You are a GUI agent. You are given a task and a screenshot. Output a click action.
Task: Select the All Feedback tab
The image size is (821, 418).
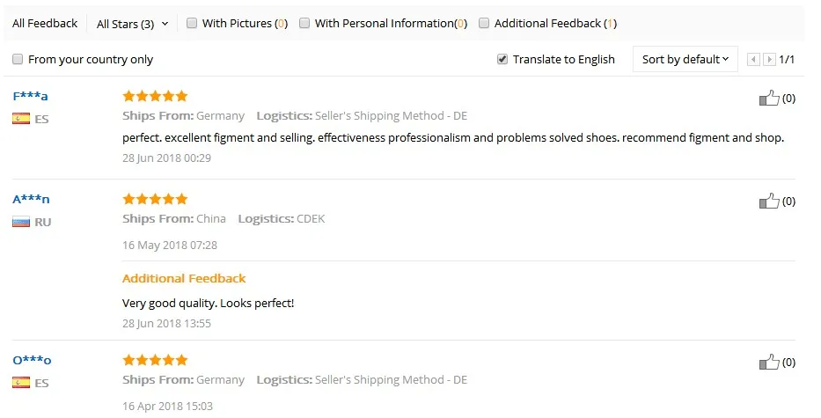pos(45,24)
